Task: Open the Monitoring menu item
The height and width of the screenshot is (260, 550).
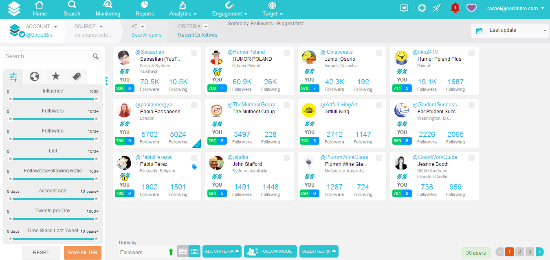Action: coord(108,9)
